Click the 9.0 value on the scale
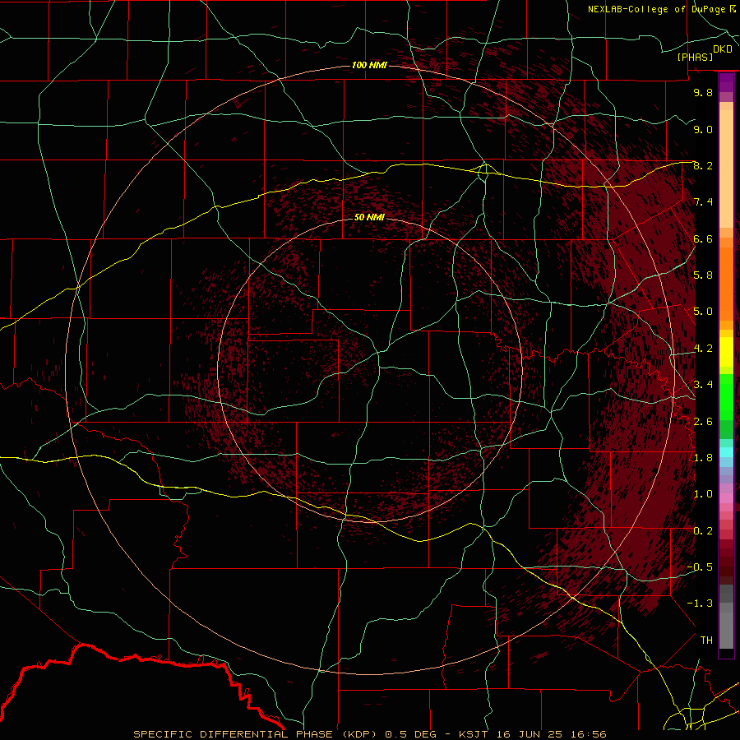 pos(703,129)
